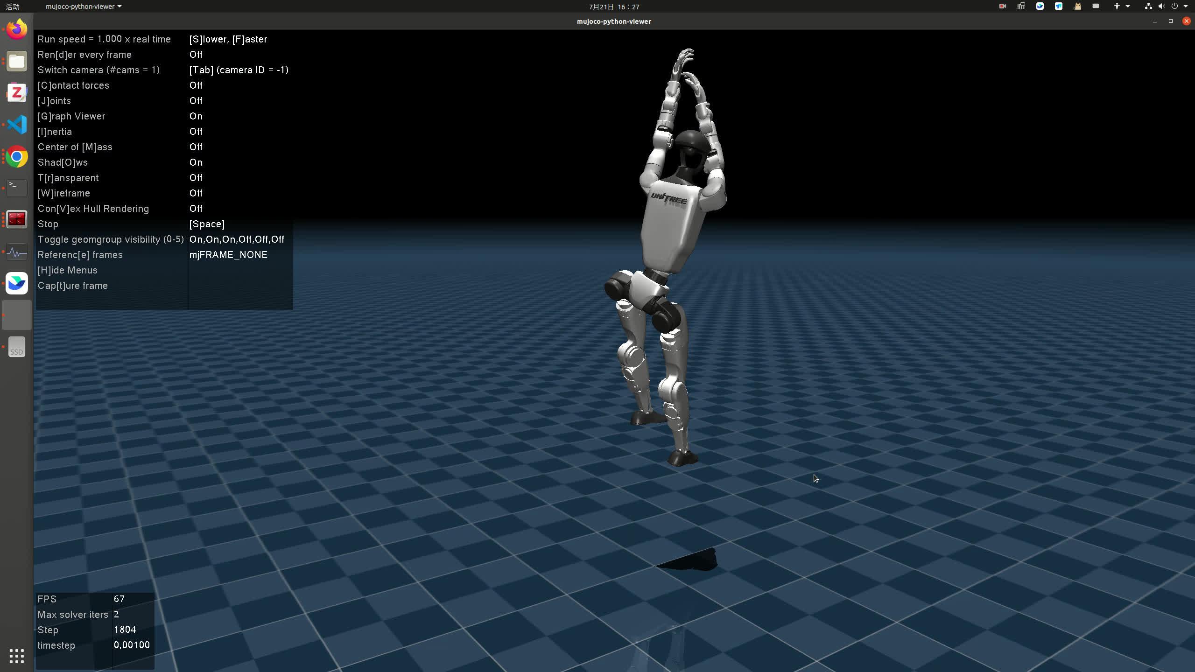
Task: Click the [G]raph Viewer On value
Action: click(x=196, y=116)
